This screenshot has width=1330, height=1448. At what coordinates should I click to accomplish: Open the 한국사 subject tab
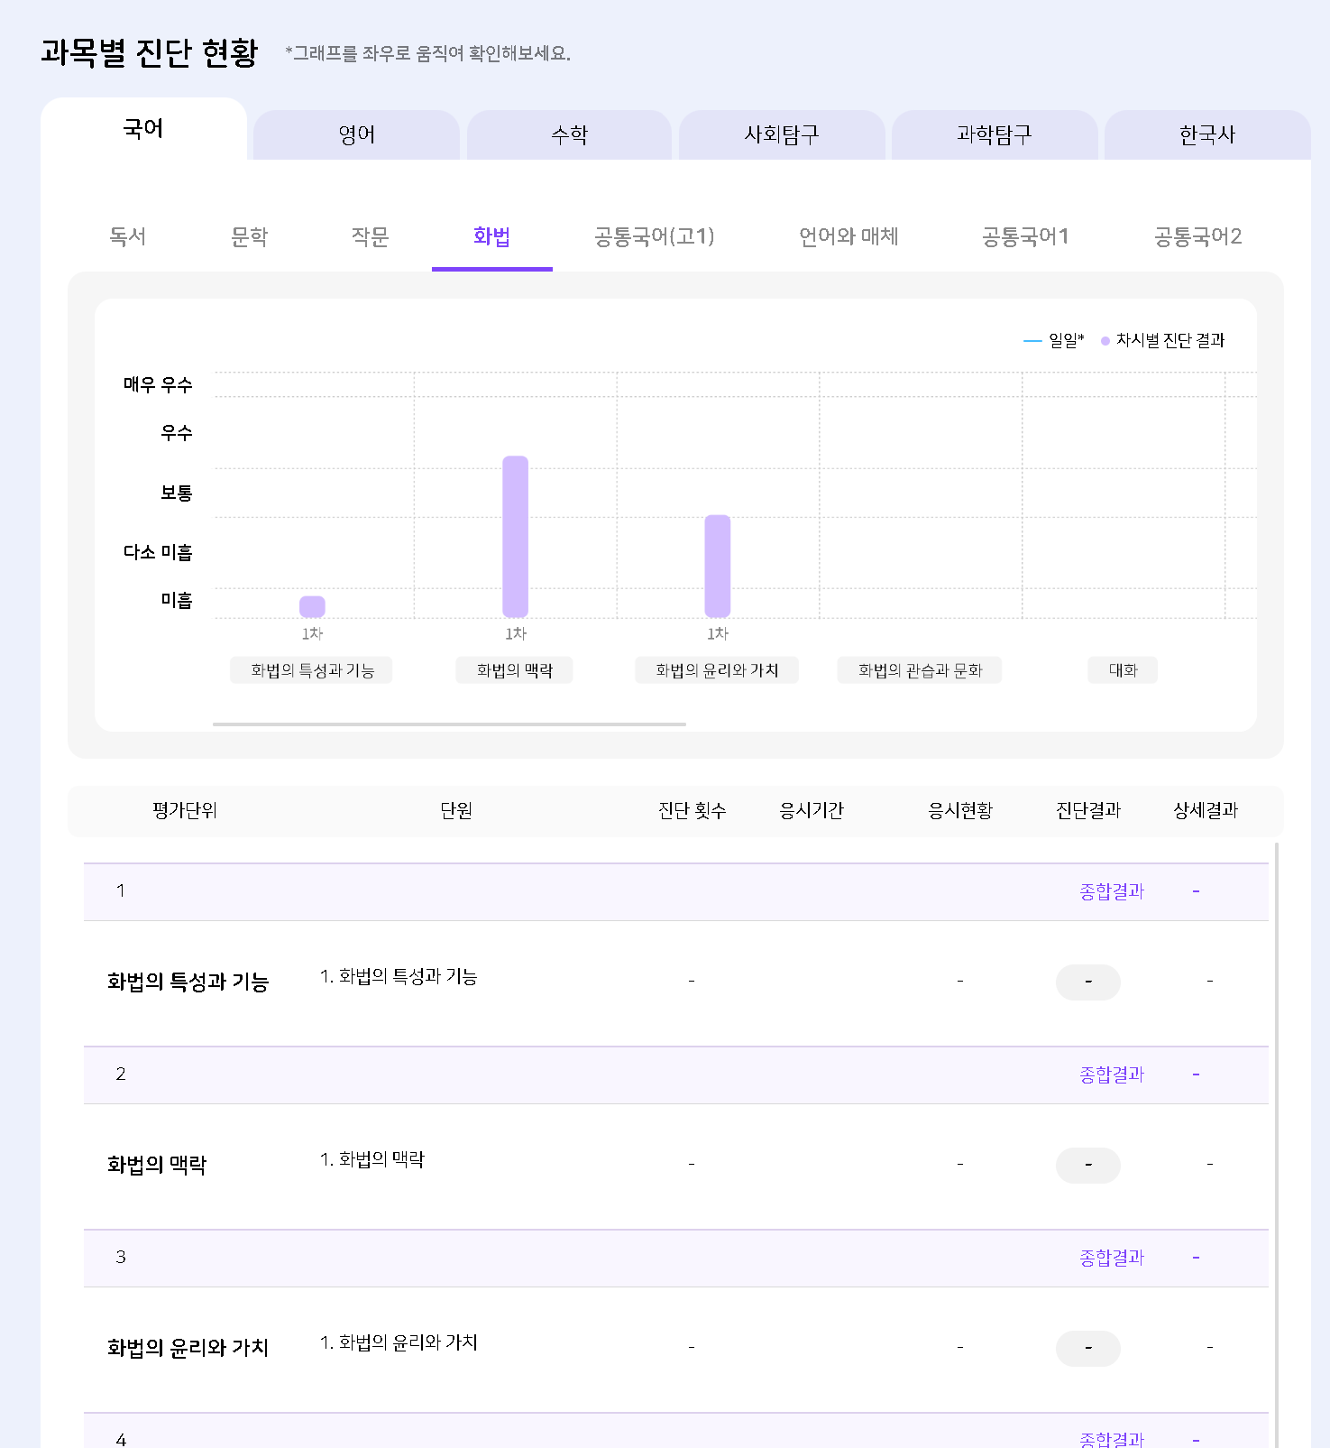click(1206, 135)
